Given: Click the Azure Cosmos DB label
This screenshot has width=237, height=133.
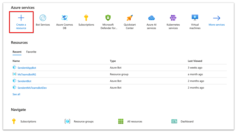Looking at the screenshot, I should 65,26.
